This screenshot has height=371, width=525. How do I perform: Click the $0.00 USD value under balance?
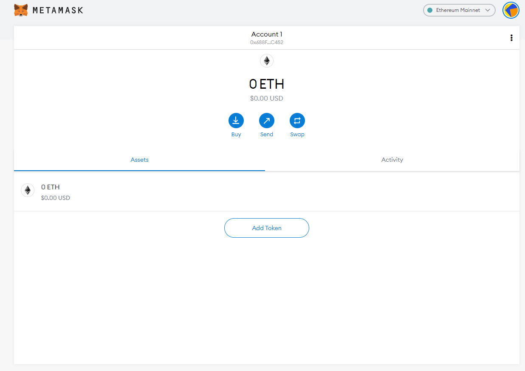click(267, 98)
